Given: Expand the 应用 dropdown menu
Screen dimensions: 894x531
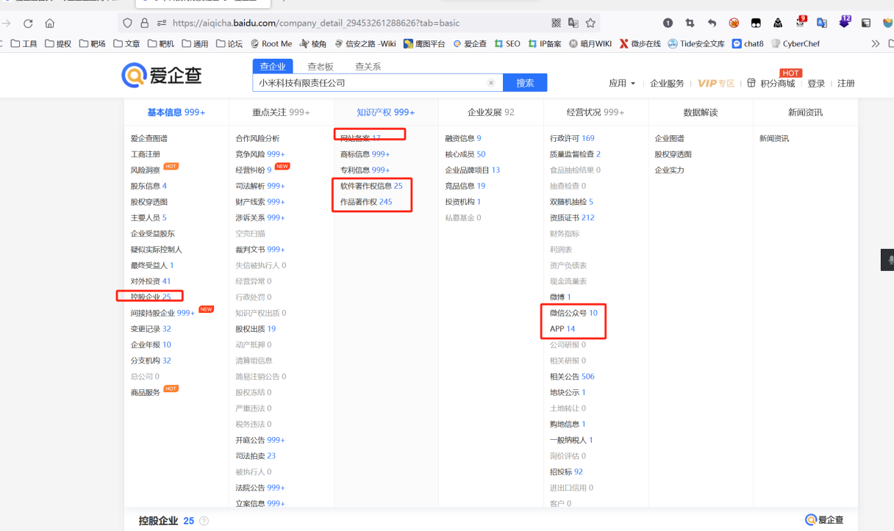Looking at the screenshot, I should point(622,83).
